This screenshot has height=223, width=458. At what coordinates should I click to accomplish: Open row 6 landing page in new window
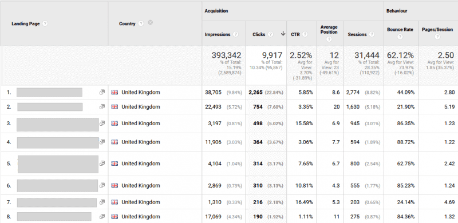click(x=102, y=185)
